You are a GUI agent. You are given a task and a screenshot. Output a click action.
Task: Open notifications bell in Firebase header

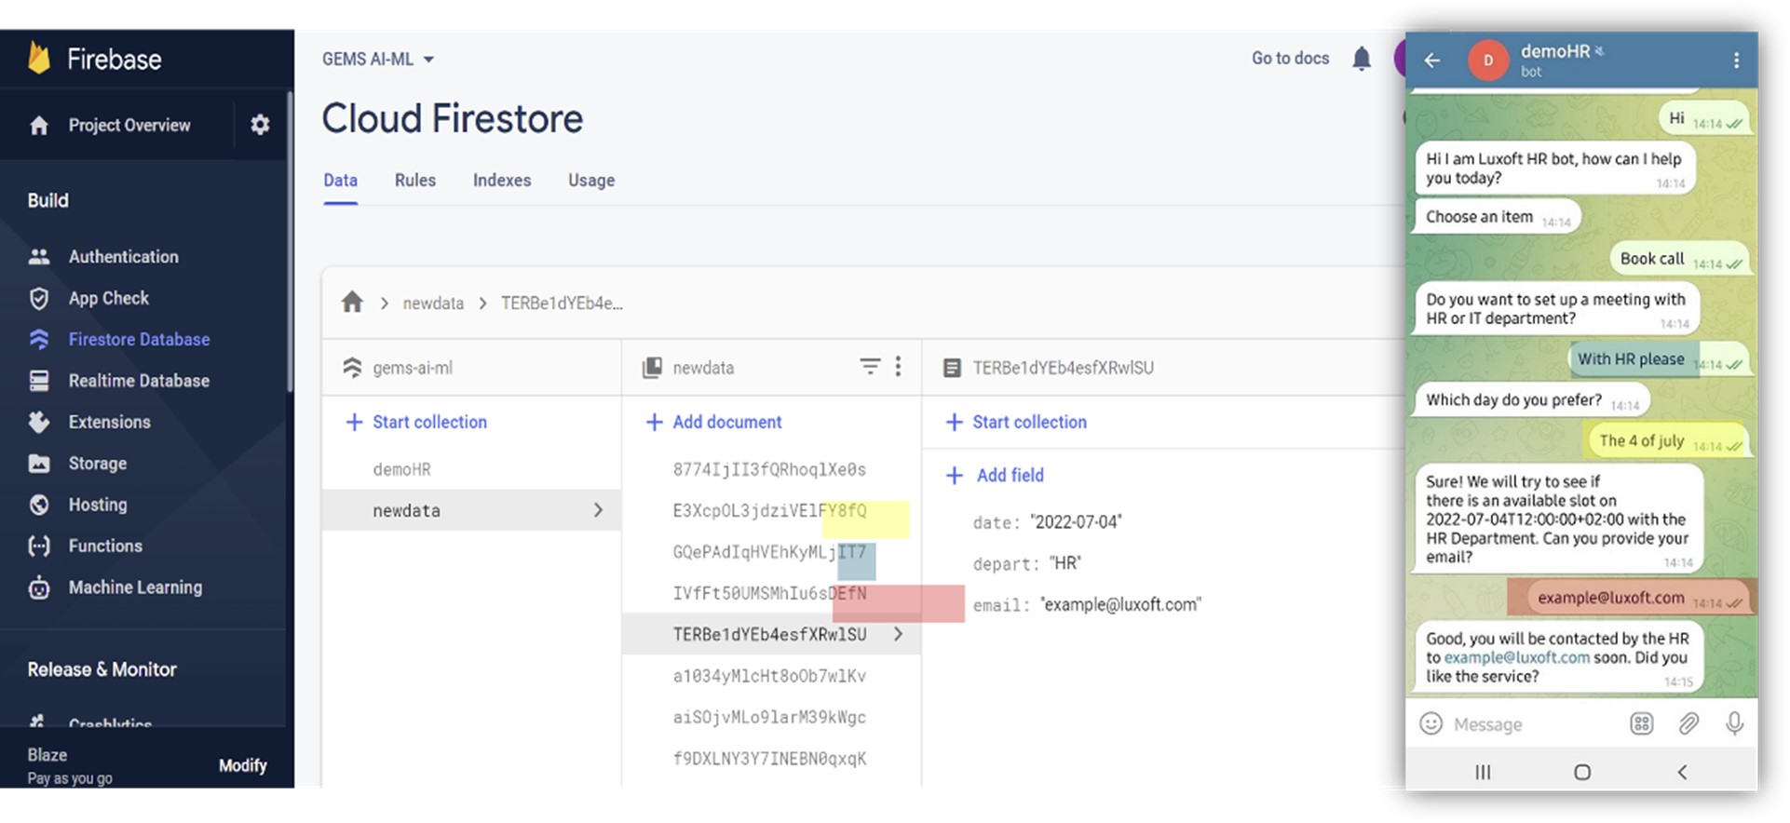[1361, 59]
